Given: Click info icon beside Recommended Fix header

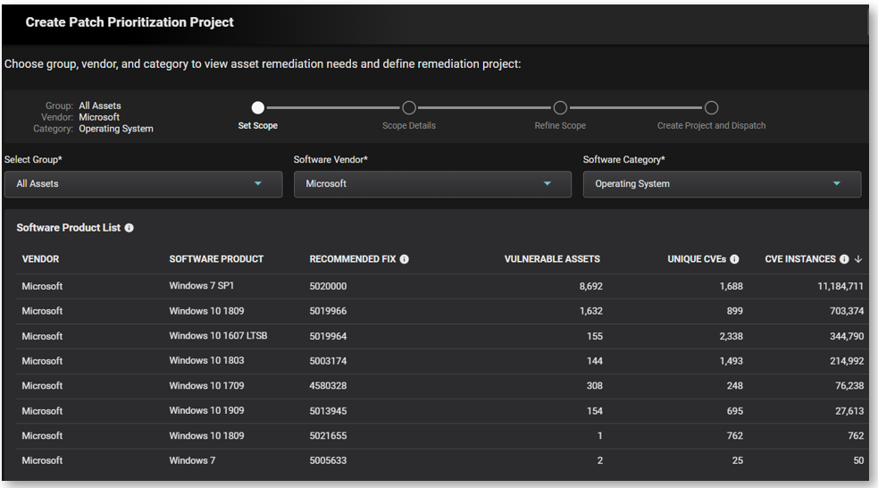Looking at the screenshot, I should pos(405,259).
